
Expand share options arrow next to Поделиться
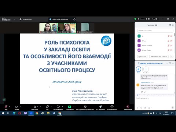[x=74, y=107]
